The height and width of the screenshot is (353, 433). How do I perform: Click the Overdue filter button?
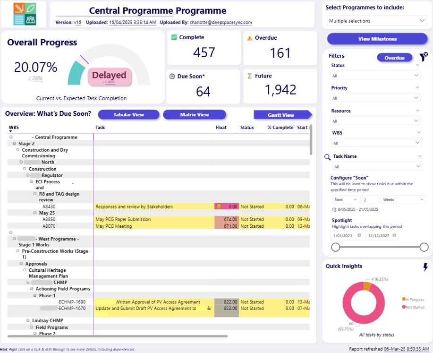coord(395,58)
